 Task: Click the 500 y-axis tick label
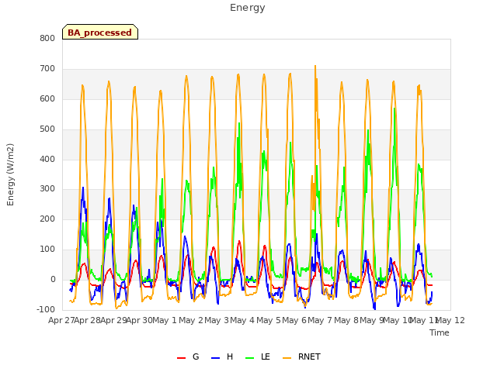tap(47, 129)
